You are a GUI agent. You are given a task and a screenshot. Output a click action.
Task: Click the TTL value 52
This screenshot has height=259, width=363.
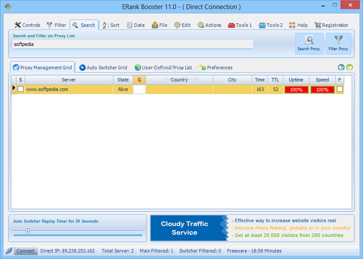click(x=275, y=89)
